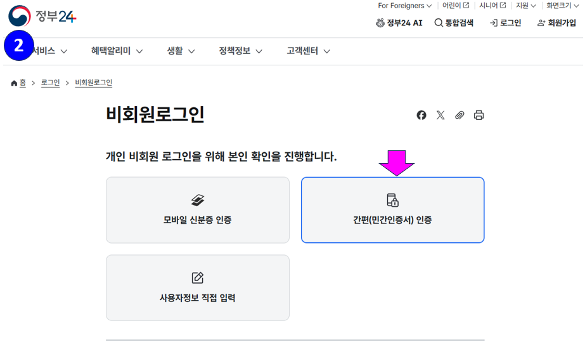Copy link with the paperclip icon
This screenshot has height=347, width=585.
(460, 115)
